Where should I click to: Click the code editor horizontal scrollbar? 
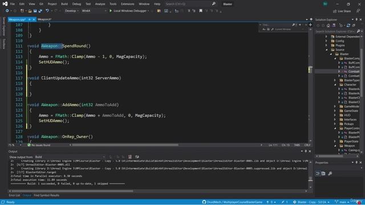coord(125,145)
